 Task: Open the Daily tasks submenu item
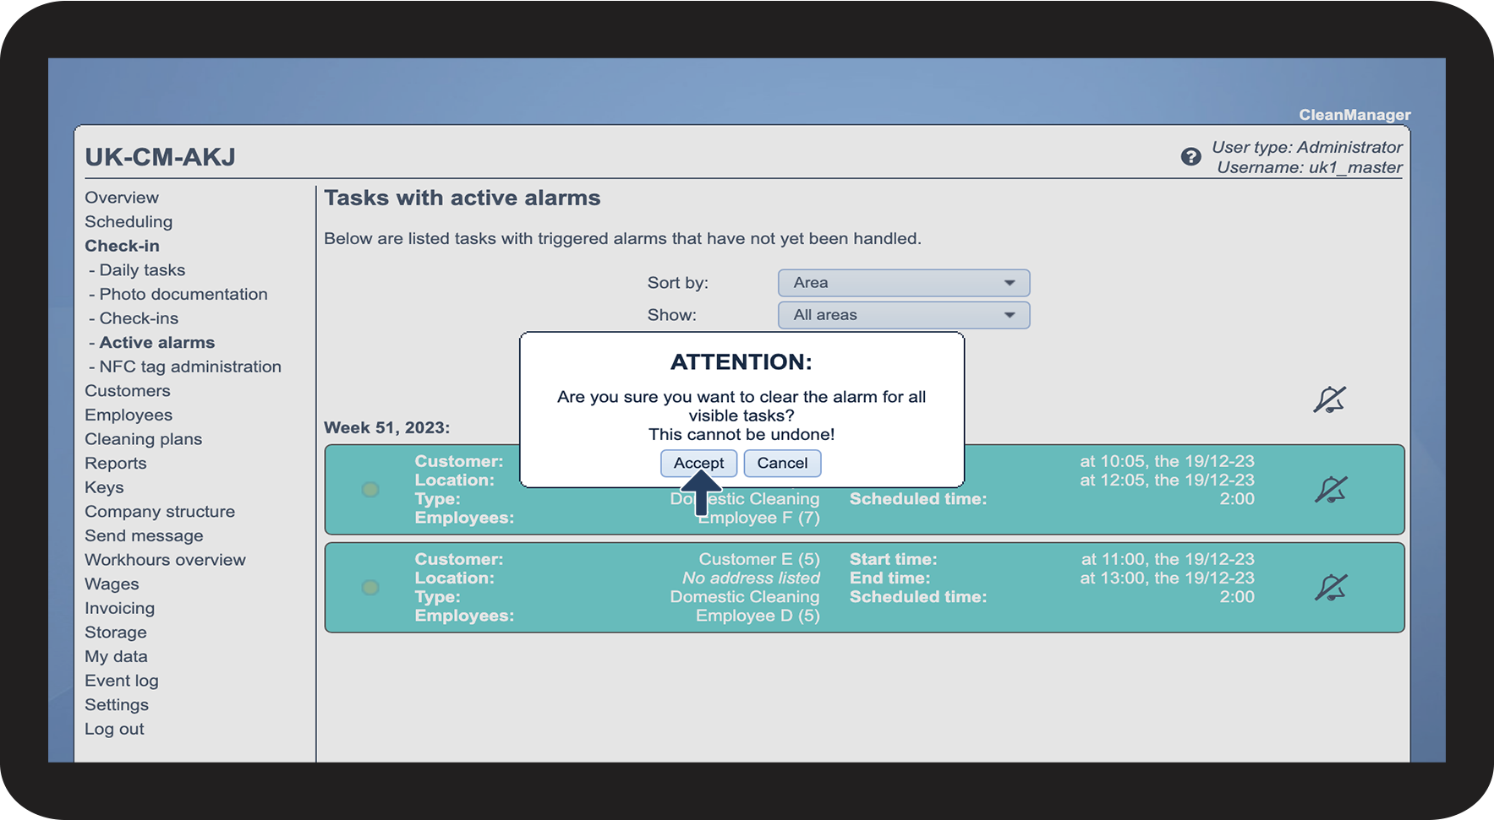point(142,270)
